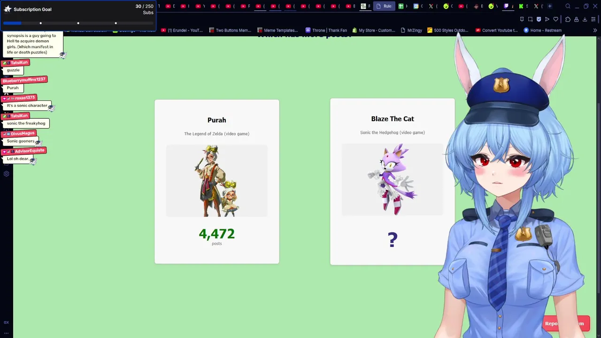601x338 pixels.
Task: Click the 'Sonic gooners' chat message
Action: 21,141
